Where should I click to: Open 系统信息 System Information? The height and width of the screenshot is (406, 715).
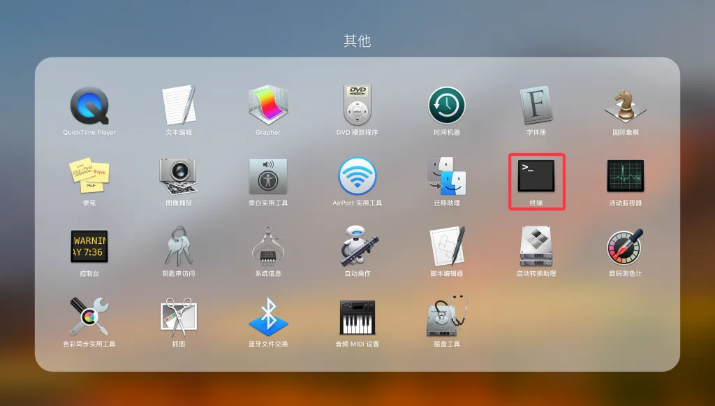click(x=268, y=247)
